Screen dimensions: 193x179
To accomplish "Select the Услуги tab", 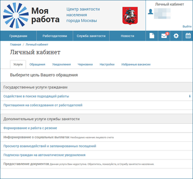I will 18,64.
